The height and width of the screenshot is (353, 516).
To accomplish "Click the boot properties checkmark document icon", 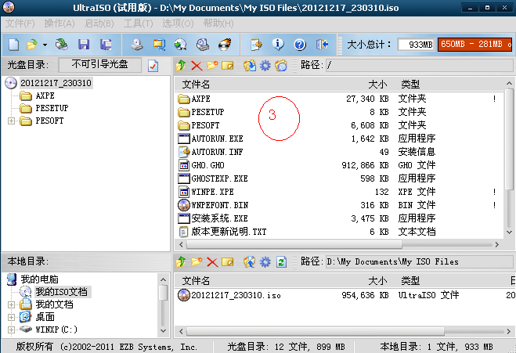I will [x=153, y=66].
